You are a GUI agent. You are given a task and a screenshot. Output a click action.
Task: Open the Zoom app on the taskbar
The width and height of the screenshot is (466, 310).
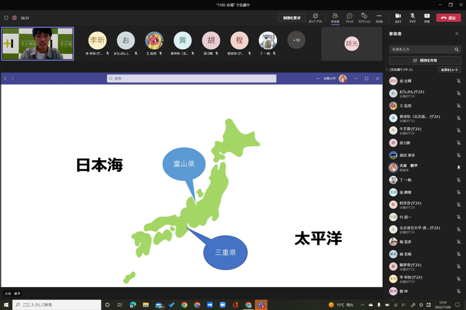pyautogui.click(x=223, y=305)
